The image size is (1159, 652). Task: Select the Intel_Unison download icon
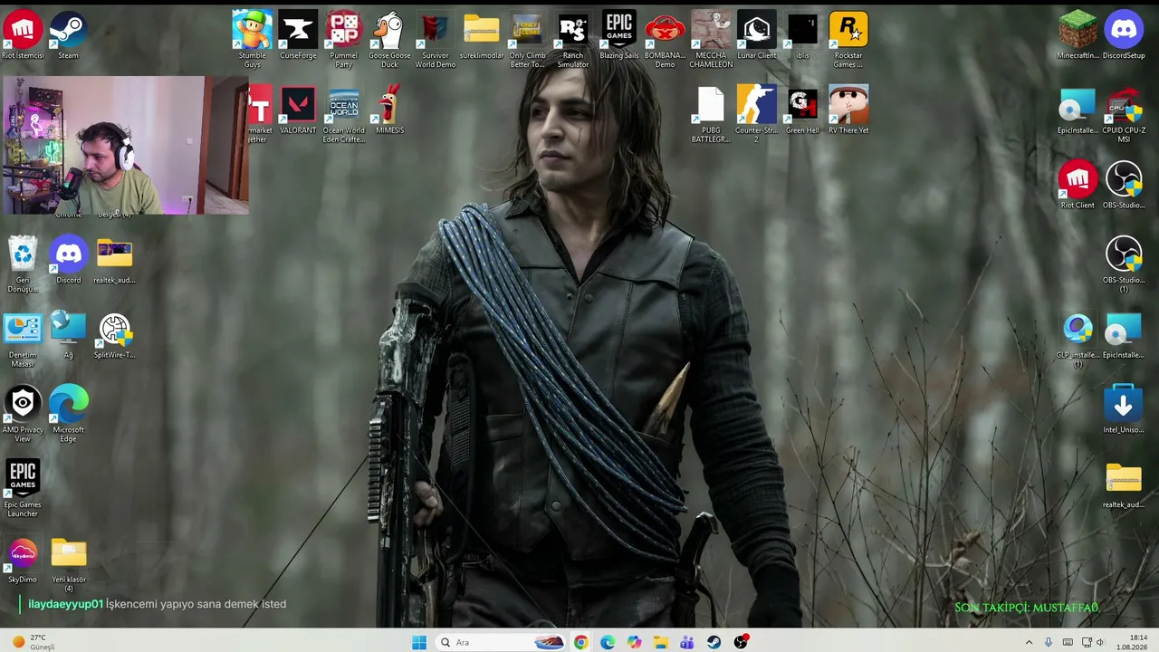(1124, 409)
